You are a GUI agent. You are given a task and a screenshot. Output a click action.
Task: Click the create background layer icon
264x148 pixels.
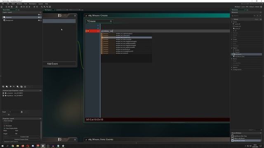click(x=3, y=87)
